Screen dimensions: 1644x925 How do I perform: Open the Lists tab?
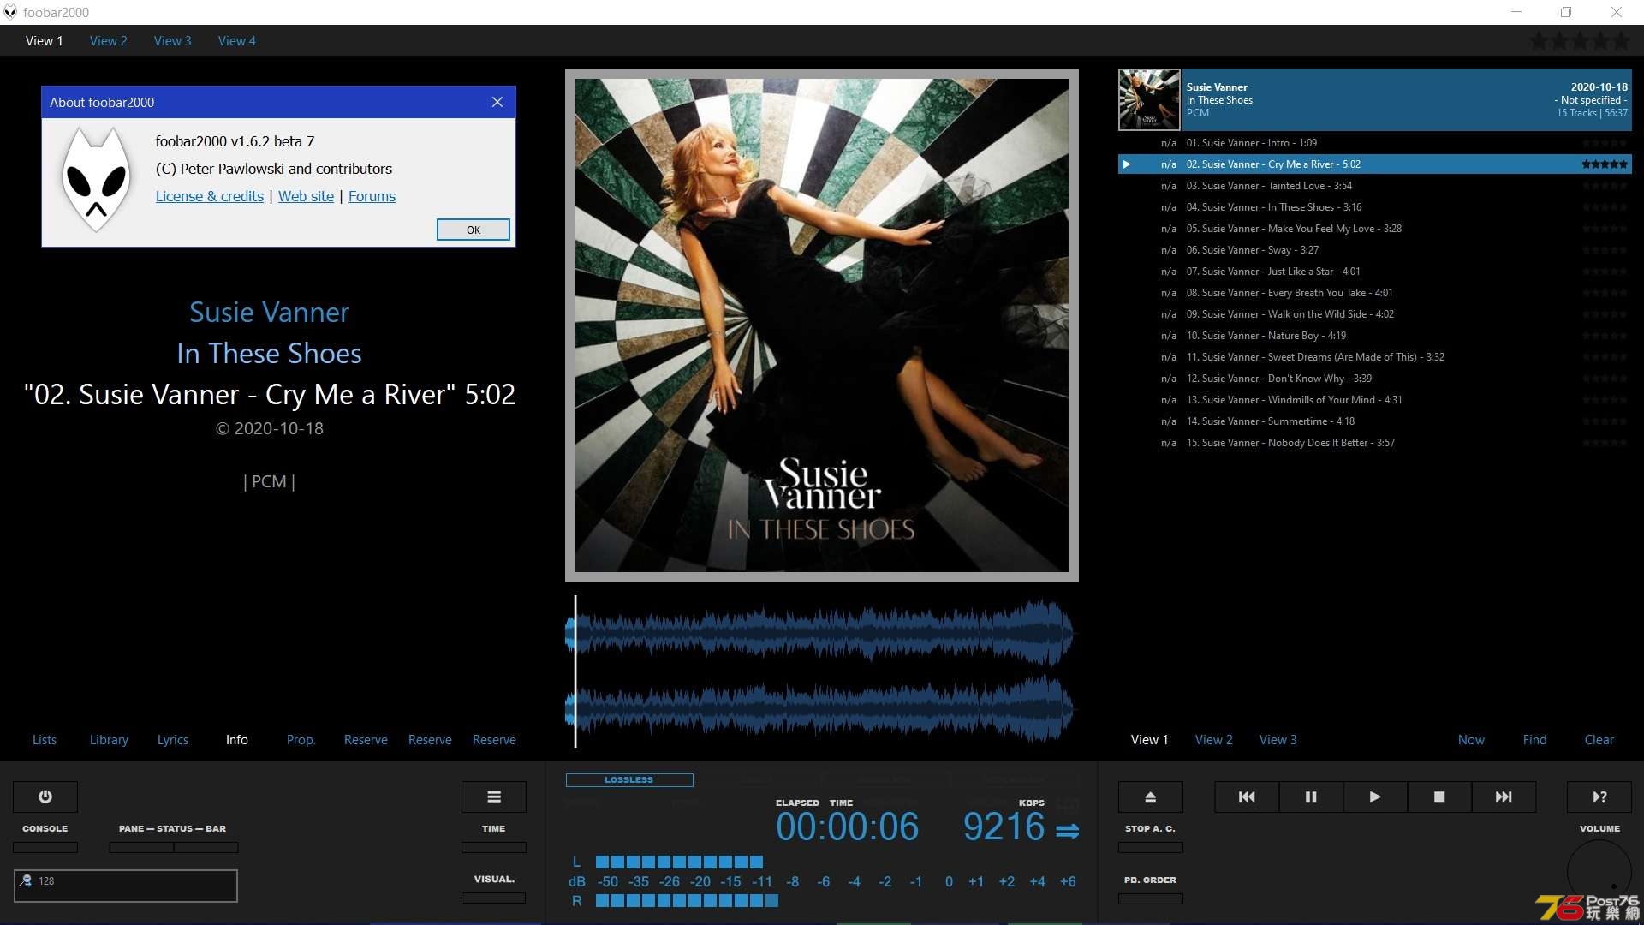45,740
